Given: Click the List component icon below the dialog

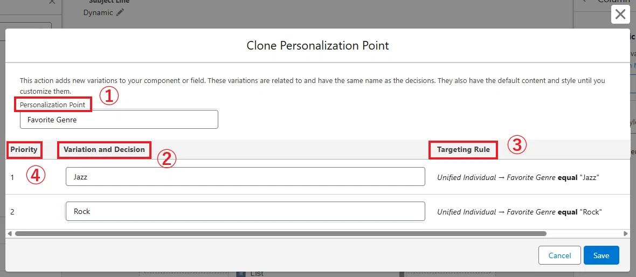Looking at the screenshot, I should (x=241, y=274).
